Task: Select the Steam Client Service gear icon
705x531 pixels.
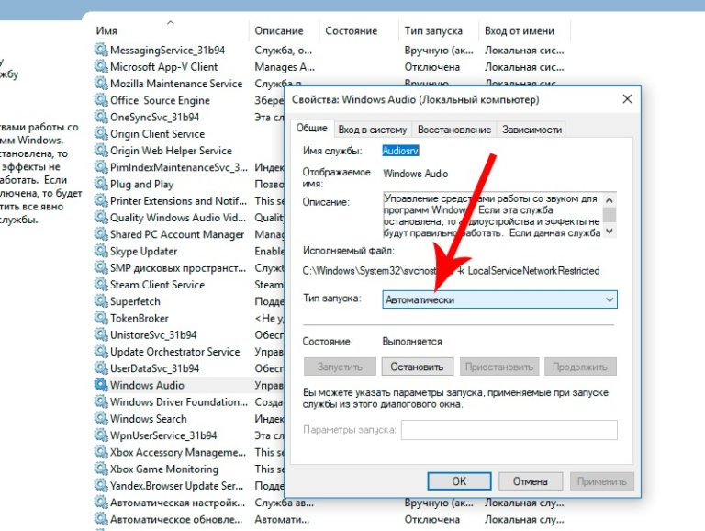Action: [100, 285]
